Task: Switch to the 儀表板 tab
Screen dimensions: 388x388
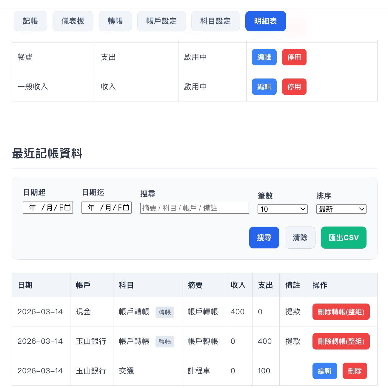Action: pos(73,21)
